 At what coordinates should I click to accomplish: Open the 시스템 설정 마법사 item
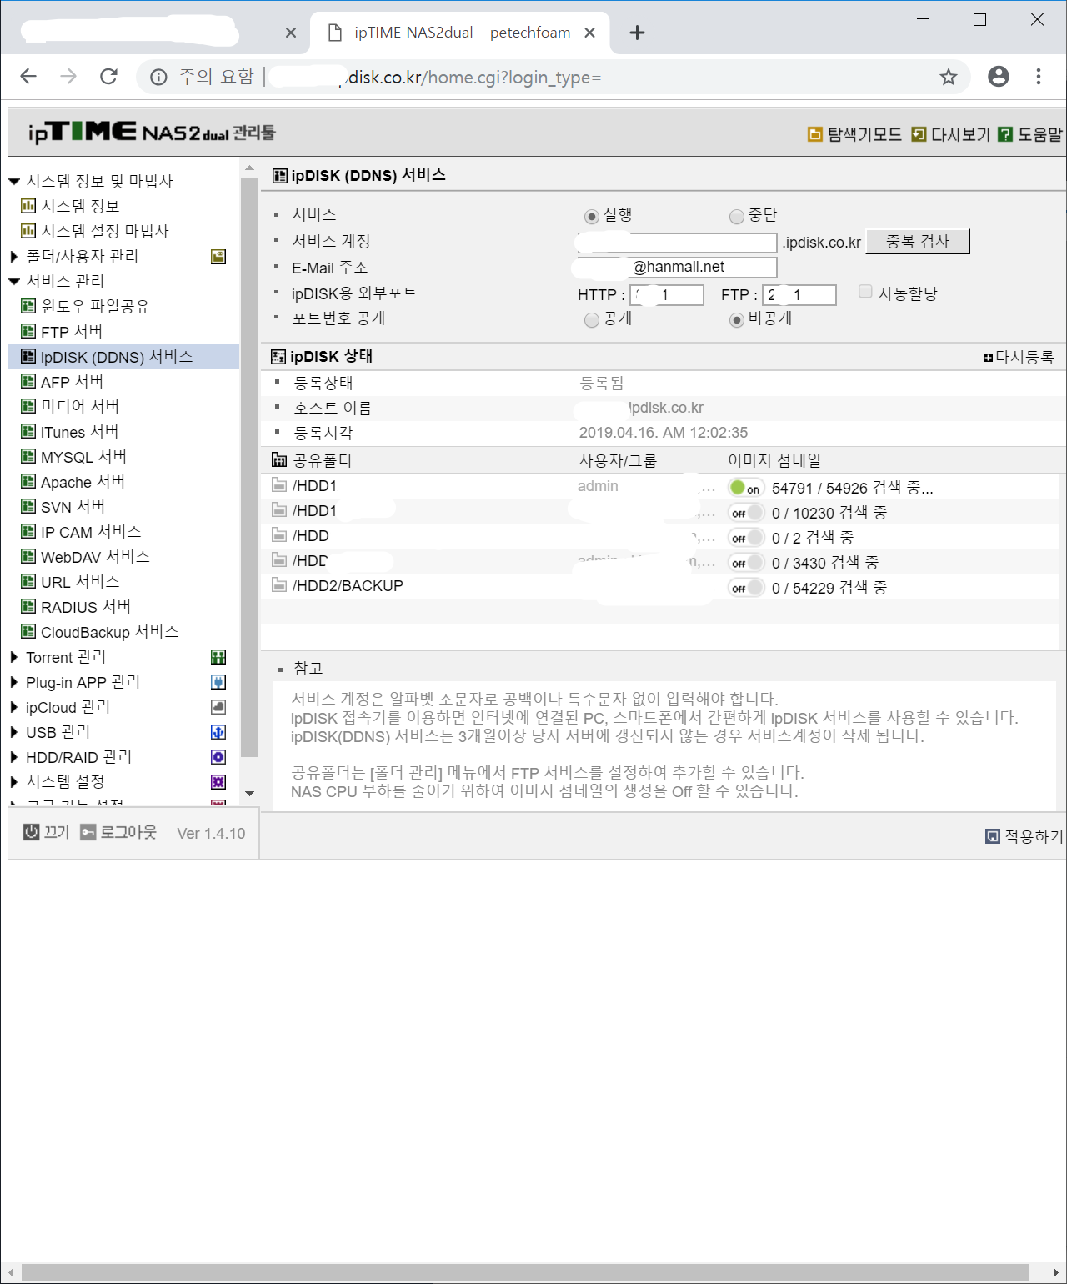[105, 231]
